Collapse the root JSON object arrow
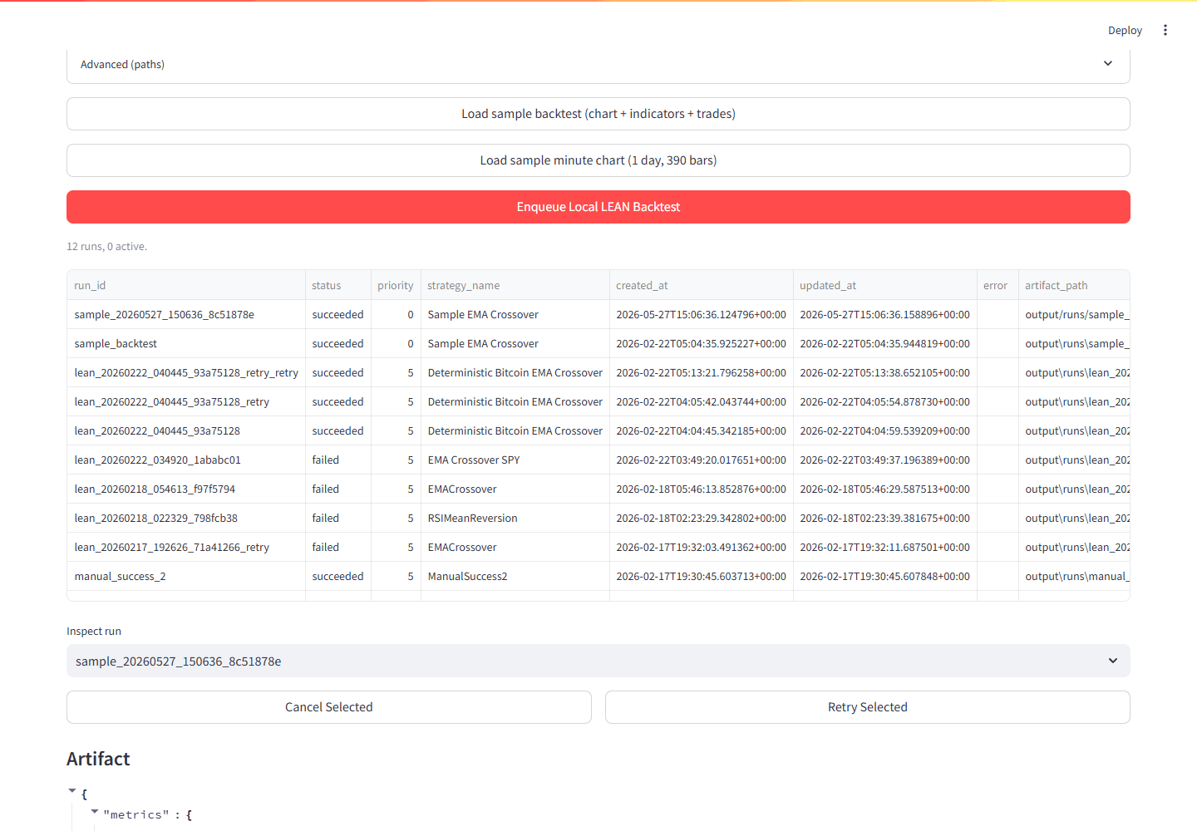Viewport: 1197px width, 831px height. point(72,791)
